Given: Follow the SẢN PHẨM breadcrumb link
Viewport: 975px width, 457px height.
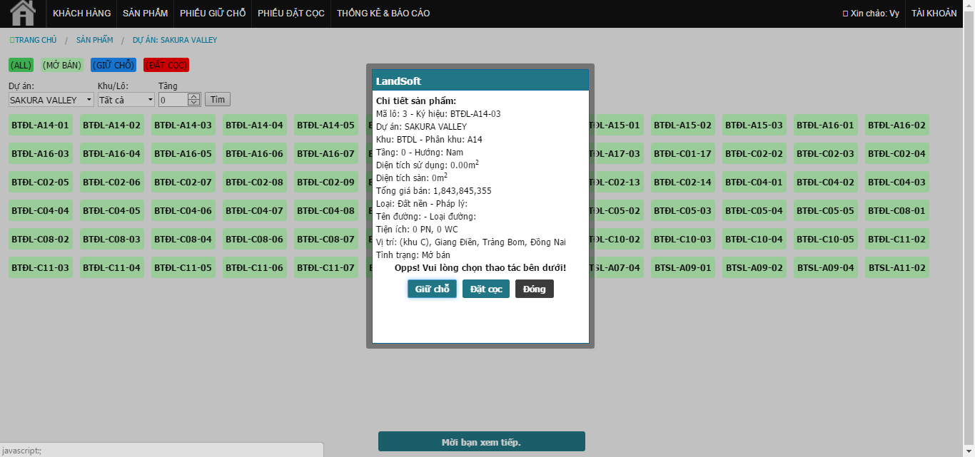Looking at the screenshot, I should pyautogui.click(x=95, y=40).
